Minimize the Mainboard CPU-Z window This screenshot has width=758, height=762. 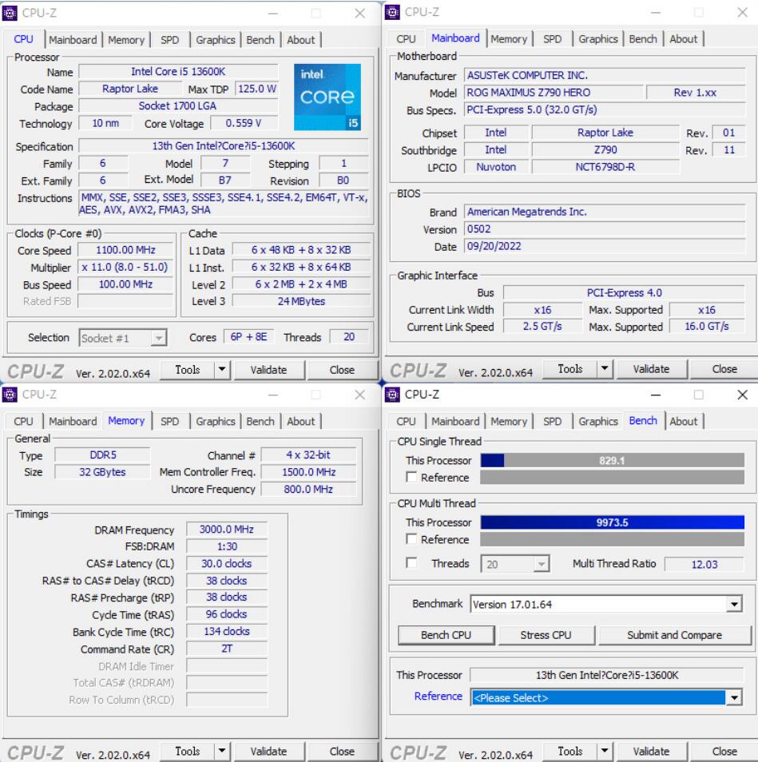pyautogui.click(x=656, y=13)
